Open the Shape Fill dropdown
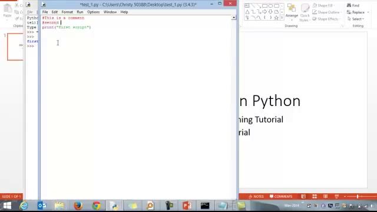 323,5
